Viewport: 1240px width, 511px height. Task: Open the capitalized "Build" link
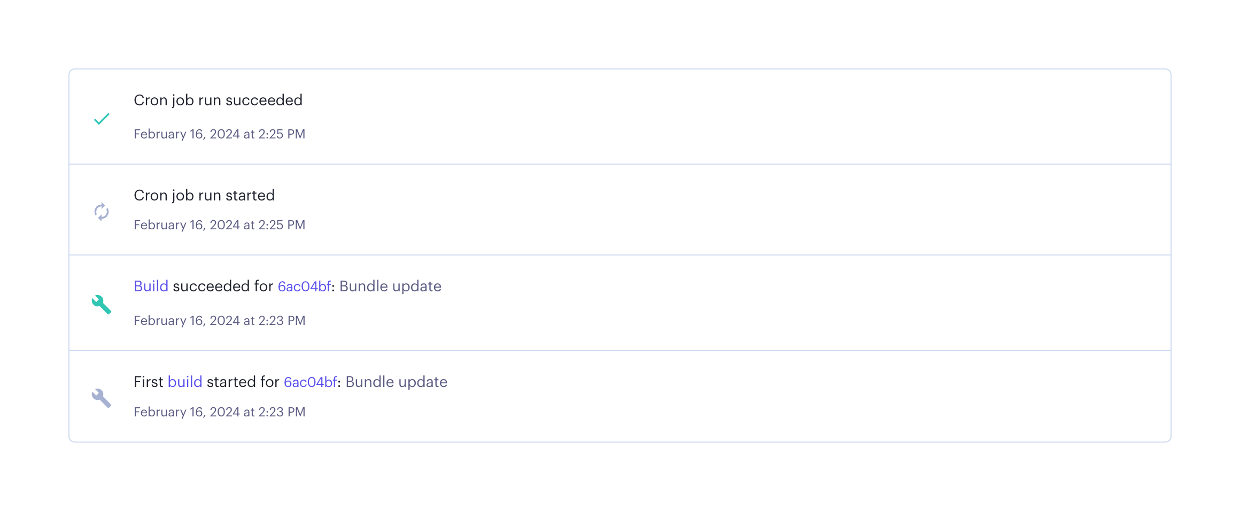click(x=151, y=287)
